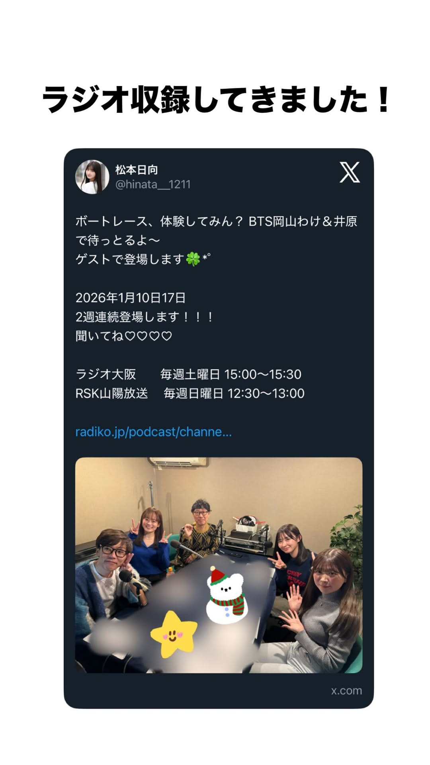Click the display name 松本日向
430x765 pixels.
click(x=137, y=170)
